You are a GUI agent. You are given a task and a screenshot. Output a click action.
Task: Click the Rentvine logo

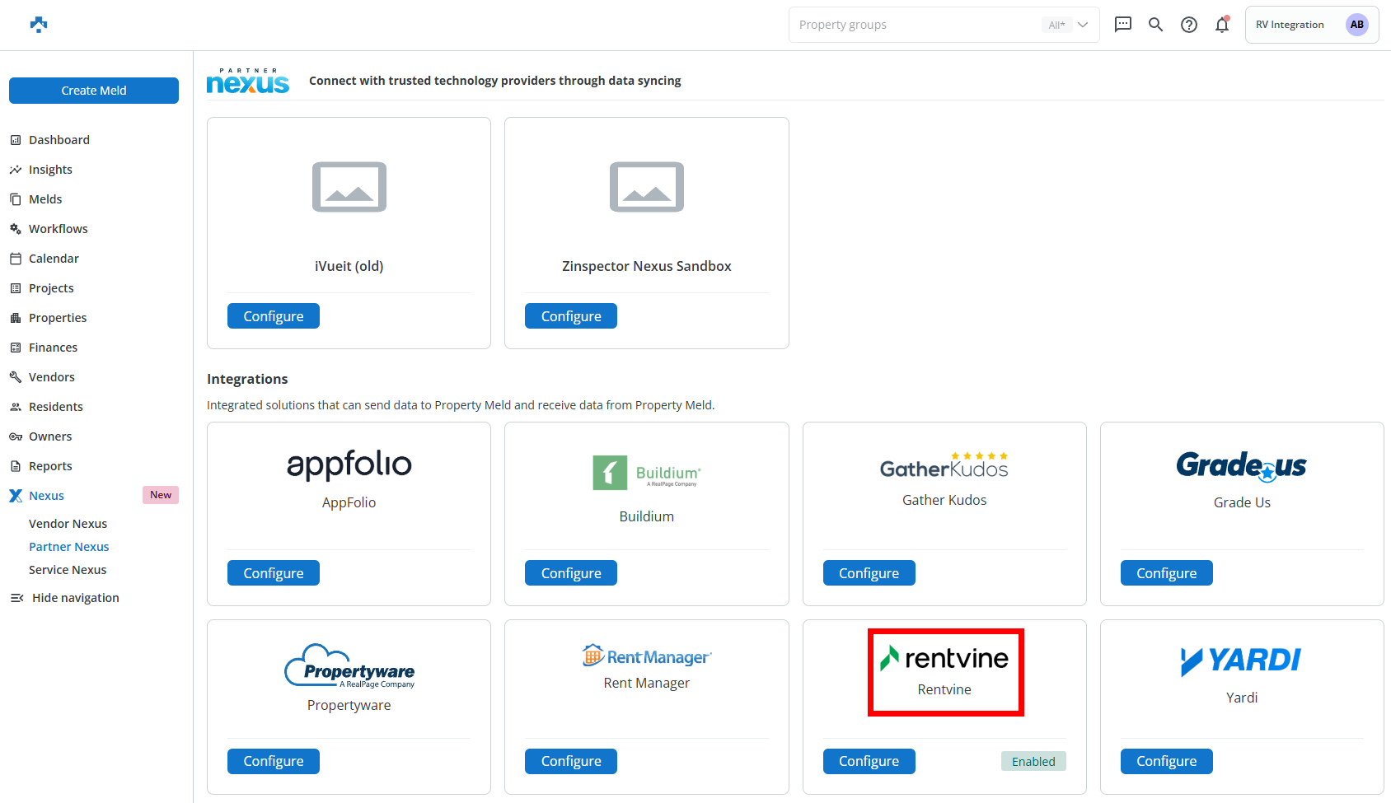point(944,658)
